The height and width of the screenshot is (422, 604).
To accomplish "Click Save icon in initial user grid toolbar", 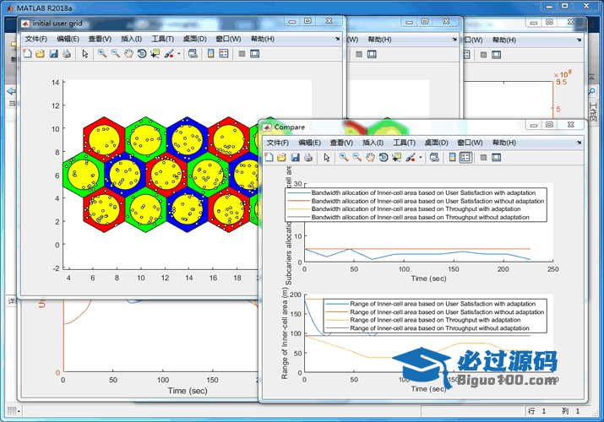I will click(53, 54).
